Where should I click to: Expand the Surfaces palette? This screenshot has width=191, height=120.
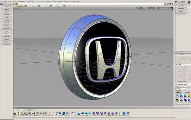pos(7,26)
